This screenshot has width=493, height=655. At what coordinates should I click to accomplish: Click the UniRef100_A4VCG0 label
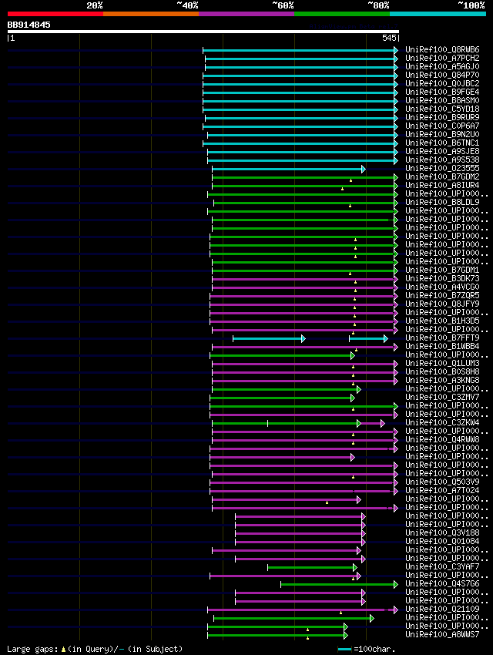point(442,287)
